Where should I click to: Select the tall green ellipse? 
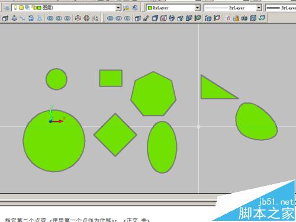point(162,147)
